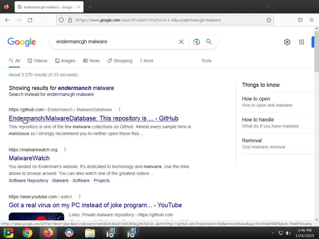The width and height of the screenshot is (319, 239).
Task: Switch to the Images tab
Action: coord(65,61)
